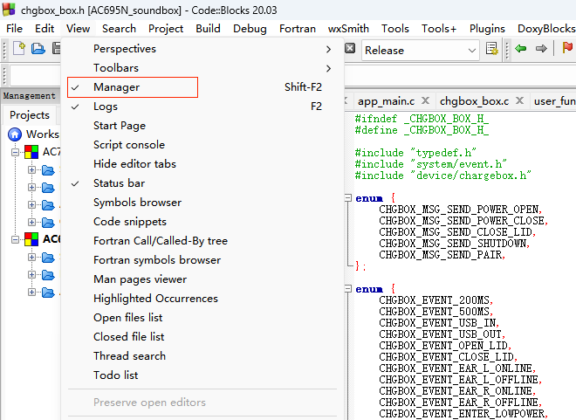576x420 pixels.
Task: Click the abort build icon beside Release
Action: tap(350, 48)
